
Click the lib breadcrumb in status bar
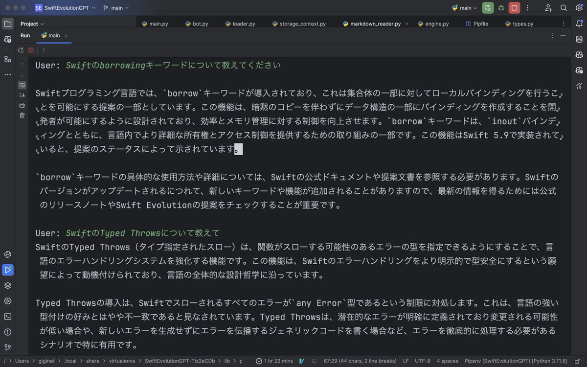[226, 361]
